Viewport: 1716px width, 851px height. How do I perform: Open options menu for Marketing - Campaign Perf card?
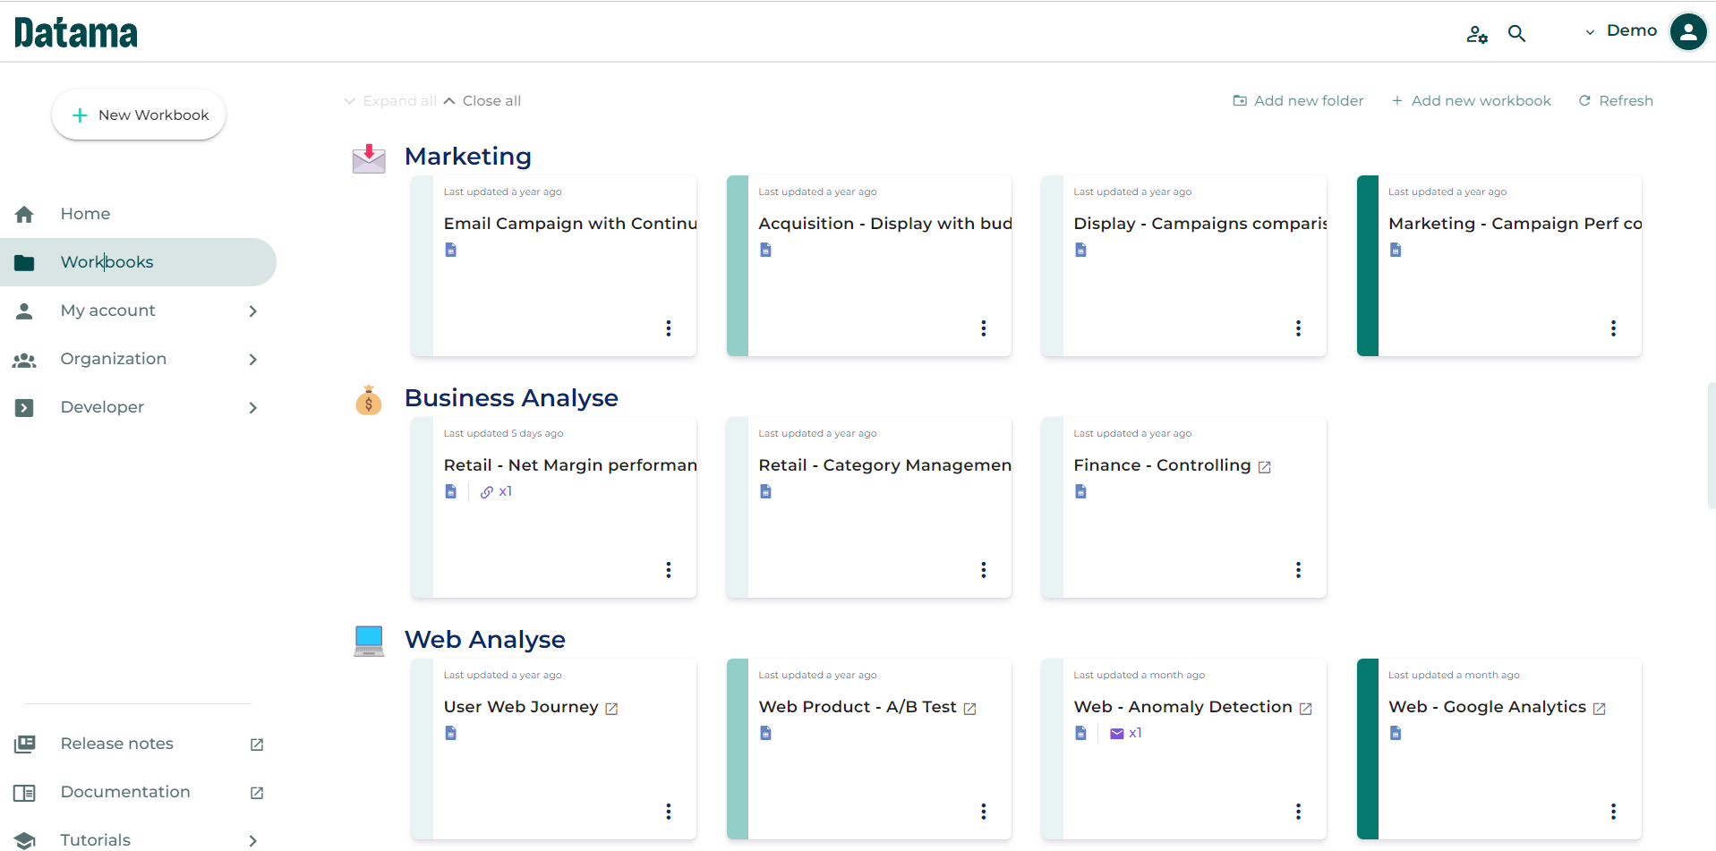tap(1614, 328)
